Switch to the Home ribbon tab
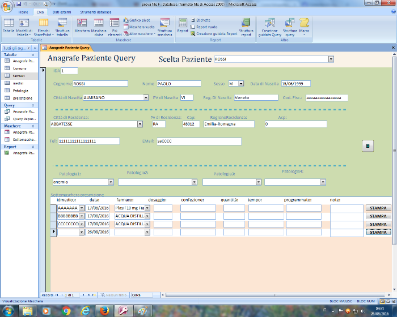This screenshot has width=397, height=317. (x=23, y=12)
